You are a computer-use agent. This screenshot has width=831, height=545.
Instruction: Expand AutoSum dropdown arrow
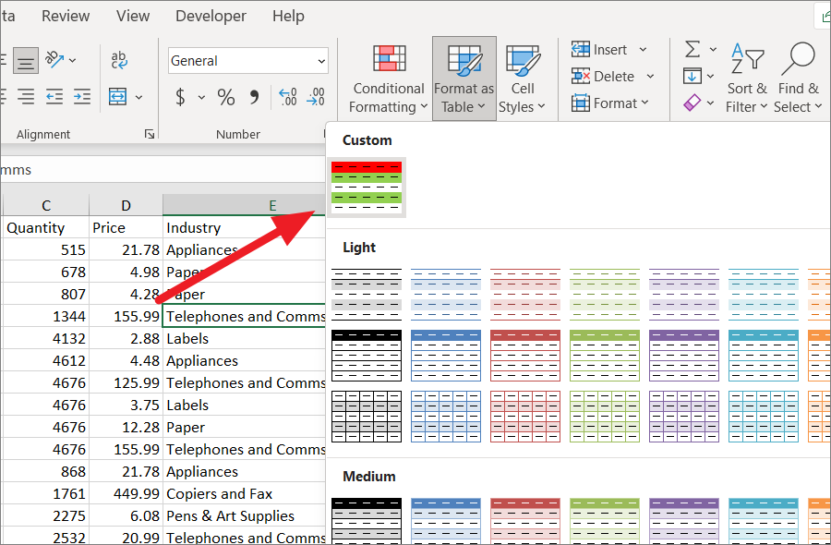[x=713, y=49]
